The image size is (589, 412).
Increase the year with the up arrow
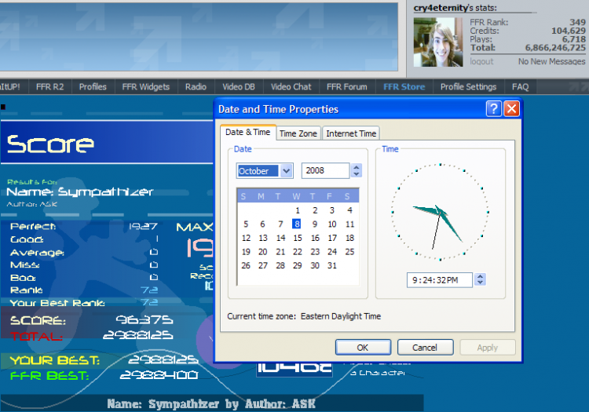357,167
